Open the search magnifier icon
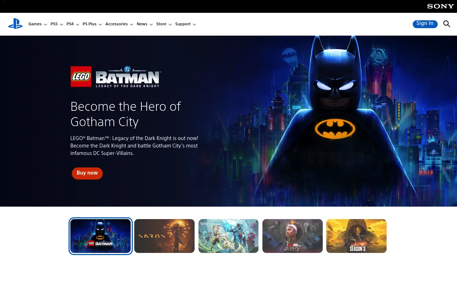This screenshot has width=457, height=285. [447, 24]
